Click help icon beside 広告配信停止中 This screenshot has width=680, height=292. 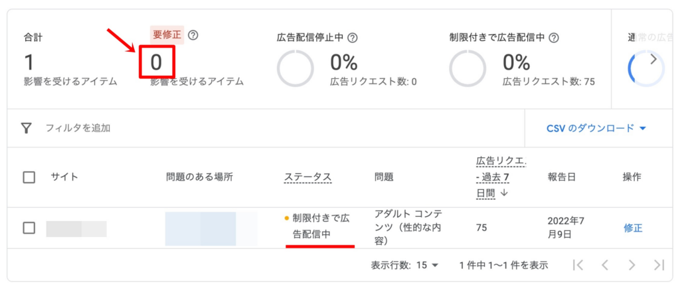click(x=353, y=38)
